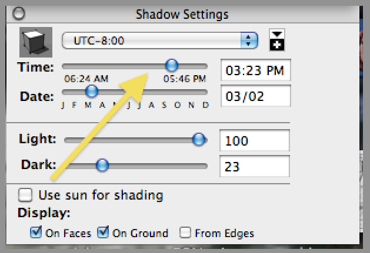370x253 pixels.
Task: Uncheck the On Ground display checkbox
Action: pyautogui.click(x=104, y=233)
